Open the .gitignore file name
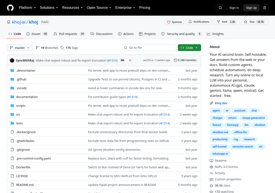Screen dimensions: 275x193 (x=23, y=150)
